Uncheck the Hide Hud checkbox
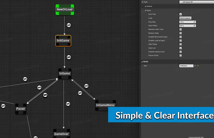The height and width of the screenshot is (138, 214). click(181, 48)
